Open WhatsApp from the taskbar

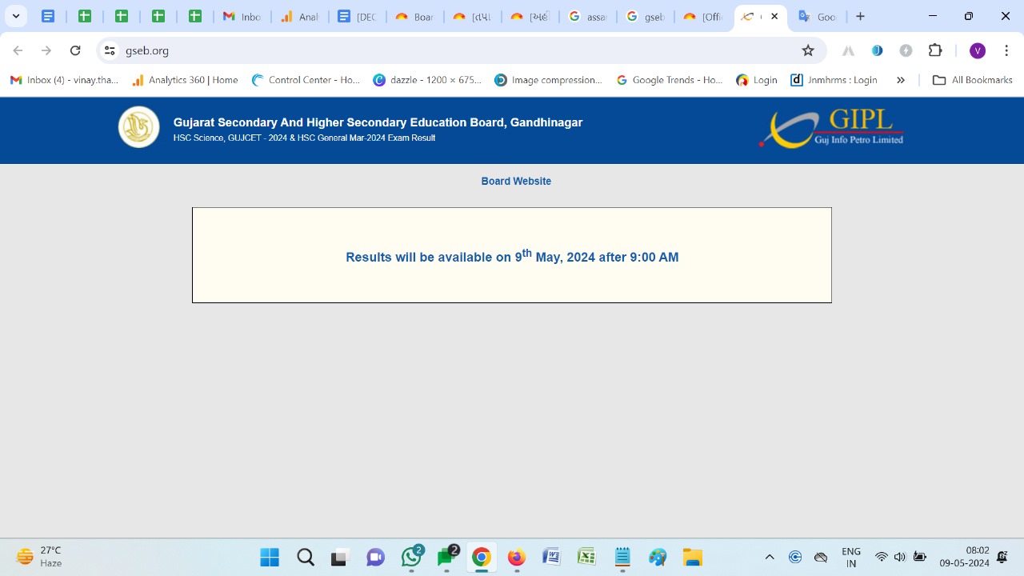click(x=411, y=557)
